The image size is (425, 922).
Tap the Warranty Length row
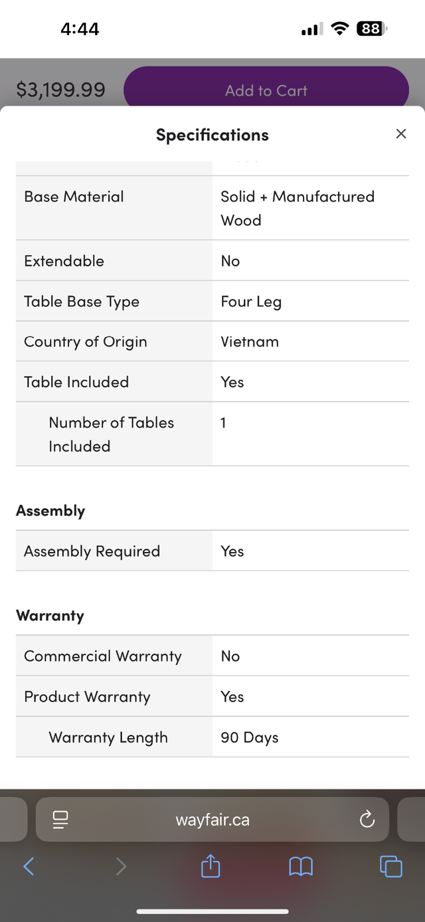212,737
